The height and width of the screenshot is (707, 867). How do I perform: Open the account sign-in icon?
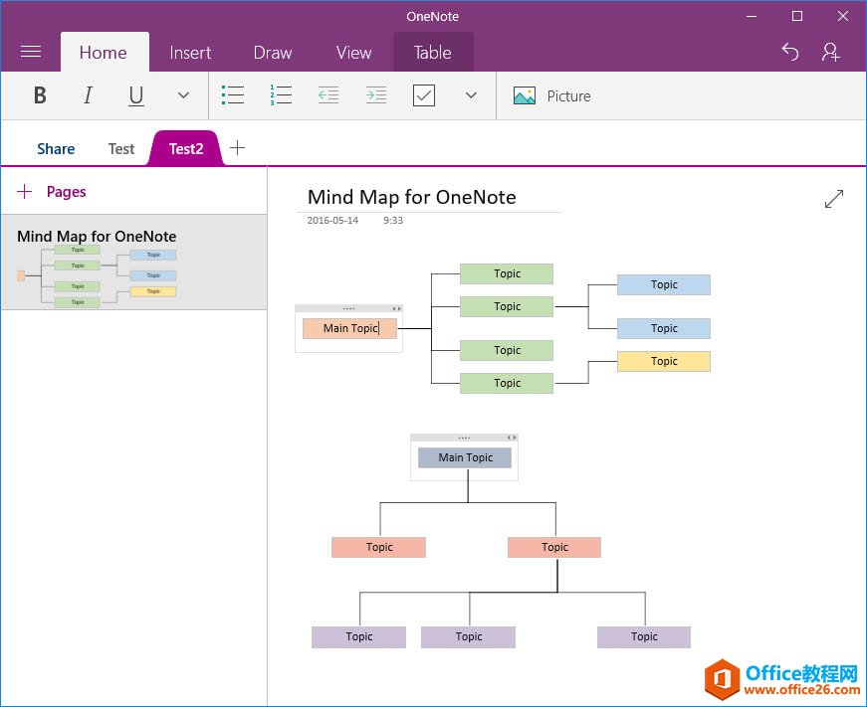click(x=831, y=52)
